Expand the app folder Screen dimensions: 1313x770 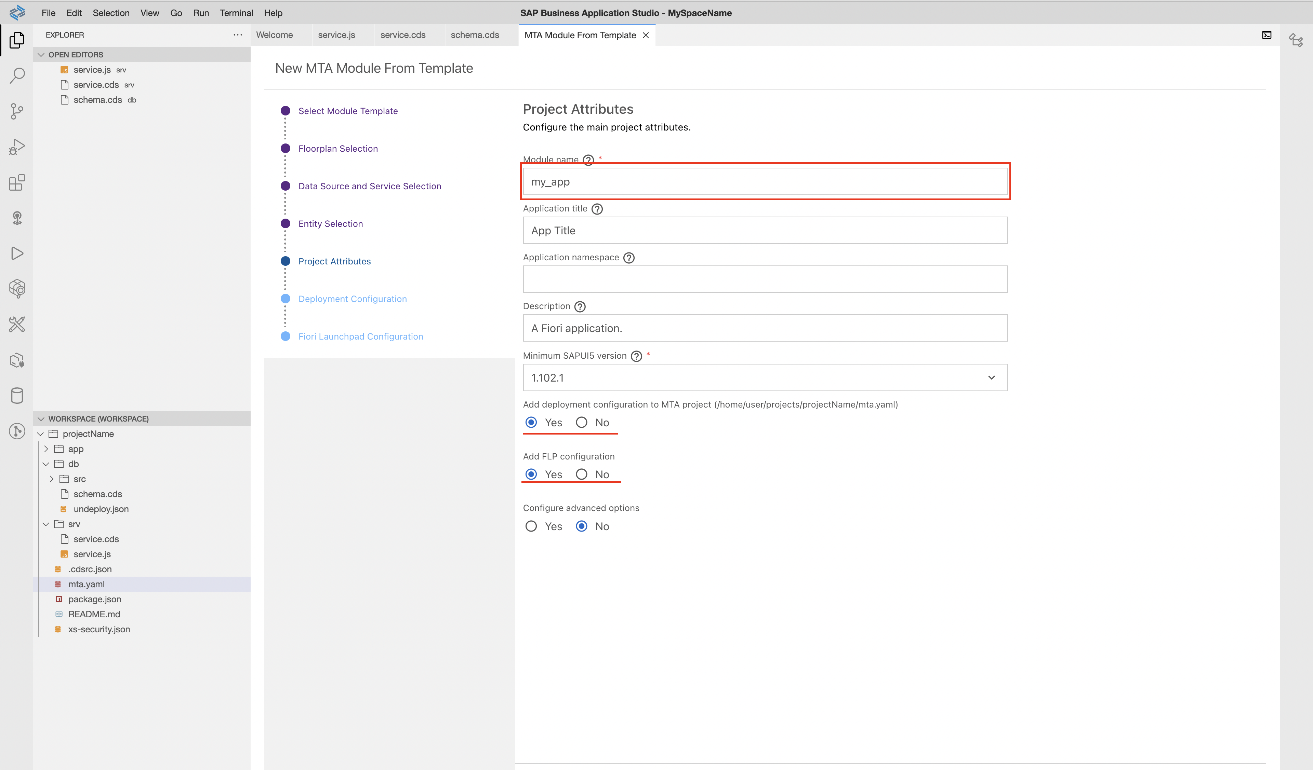click(x=46, y=449)
